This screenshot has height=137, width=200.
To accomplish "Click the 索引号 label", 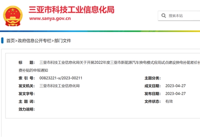I will [27, 78].
